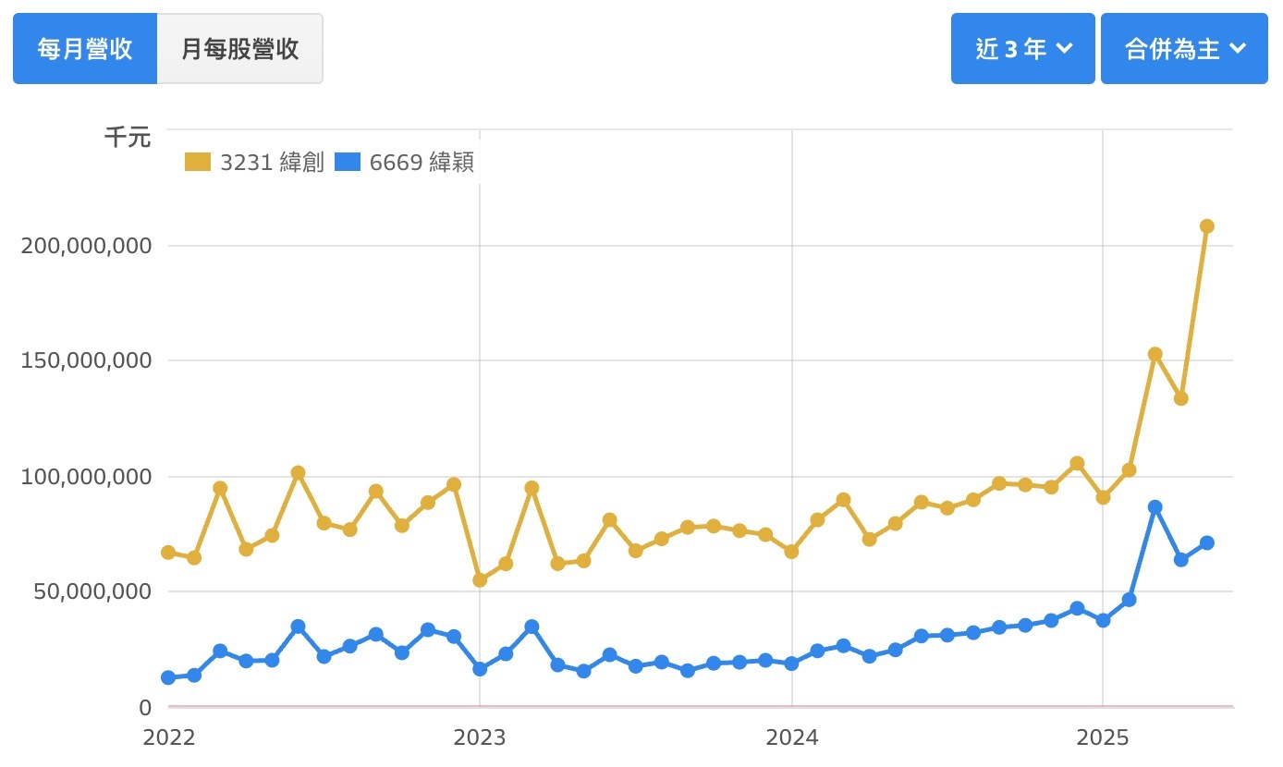The image size is (1283, 767).
Task: Switch to the 月每股營收 tab
Action: pos(240,49)
